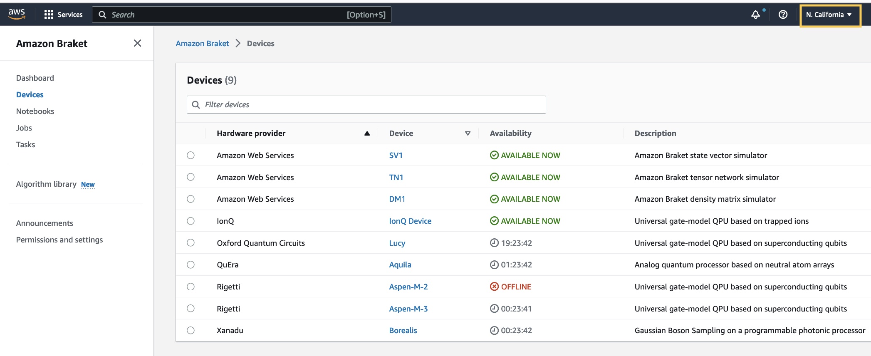Open the Lucy device link
871x356 pixels.
pyautogui.click(x=397, y=243)
